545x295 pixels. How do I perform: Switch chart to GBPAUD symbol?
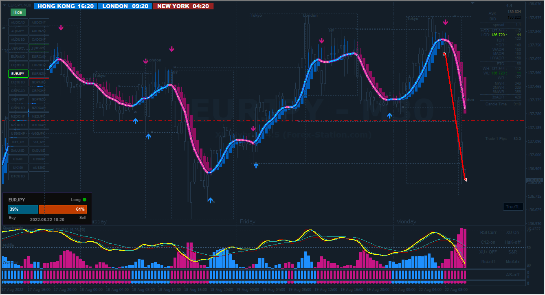click(x=39, y=82)
